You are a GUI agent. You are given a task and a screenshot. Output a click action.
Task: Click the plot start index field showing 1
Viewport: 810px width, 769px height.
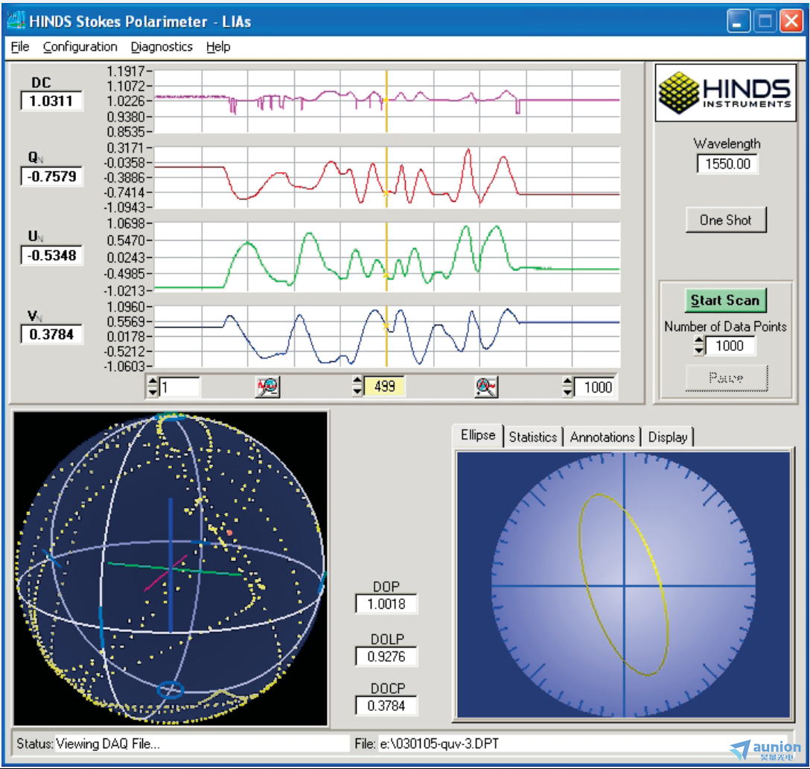coord(179,387)
